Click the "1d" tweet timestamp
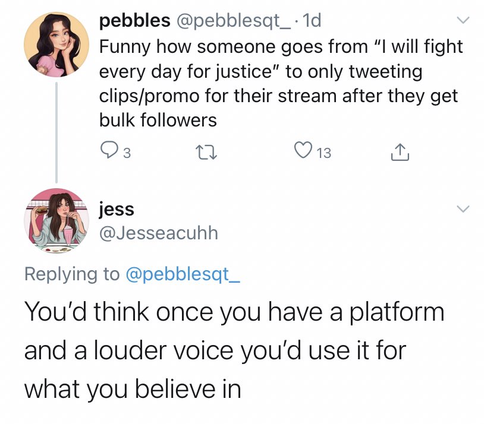 click(312, 21)
